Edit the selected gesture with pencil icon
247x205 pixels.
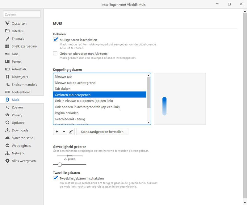pos(71,132)
